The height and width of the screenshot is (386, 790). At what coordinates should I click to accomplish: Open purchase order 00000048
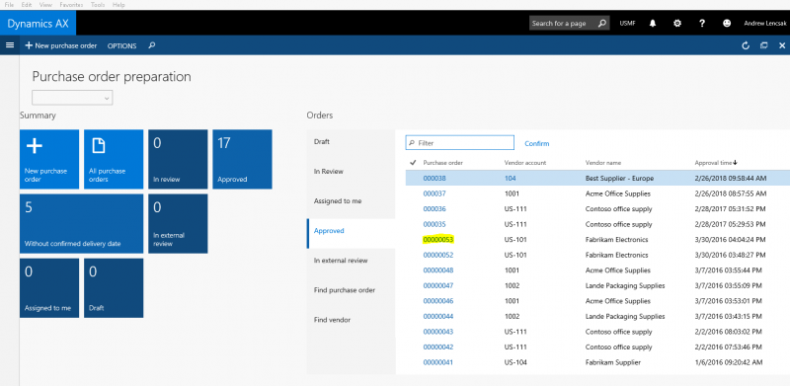(x=438, y=270)
